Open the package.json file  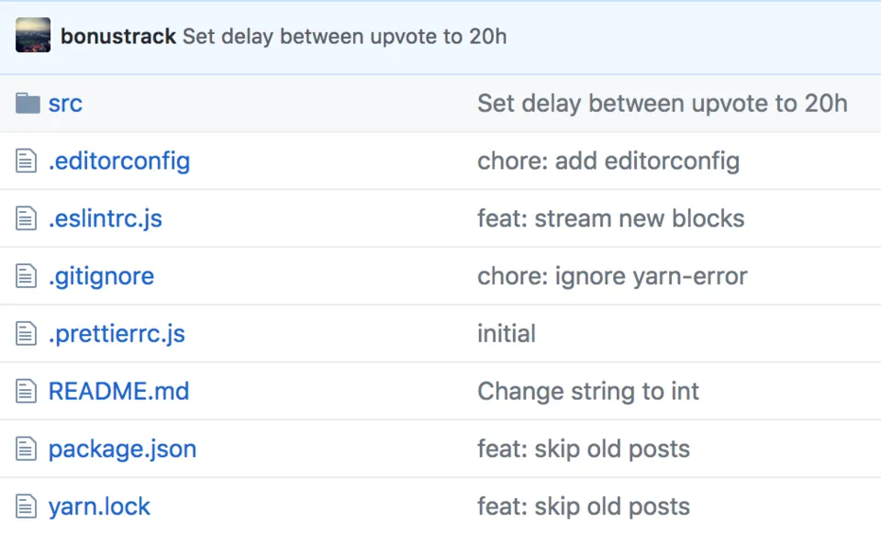[x=122, y=449]
